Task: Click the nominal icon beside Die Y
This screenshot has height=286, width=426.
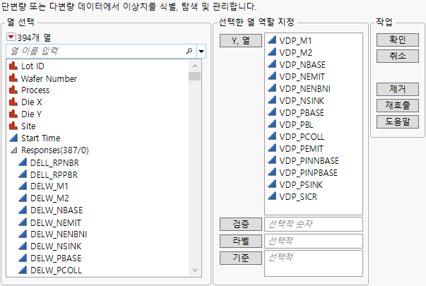Action: coord(13,114)
